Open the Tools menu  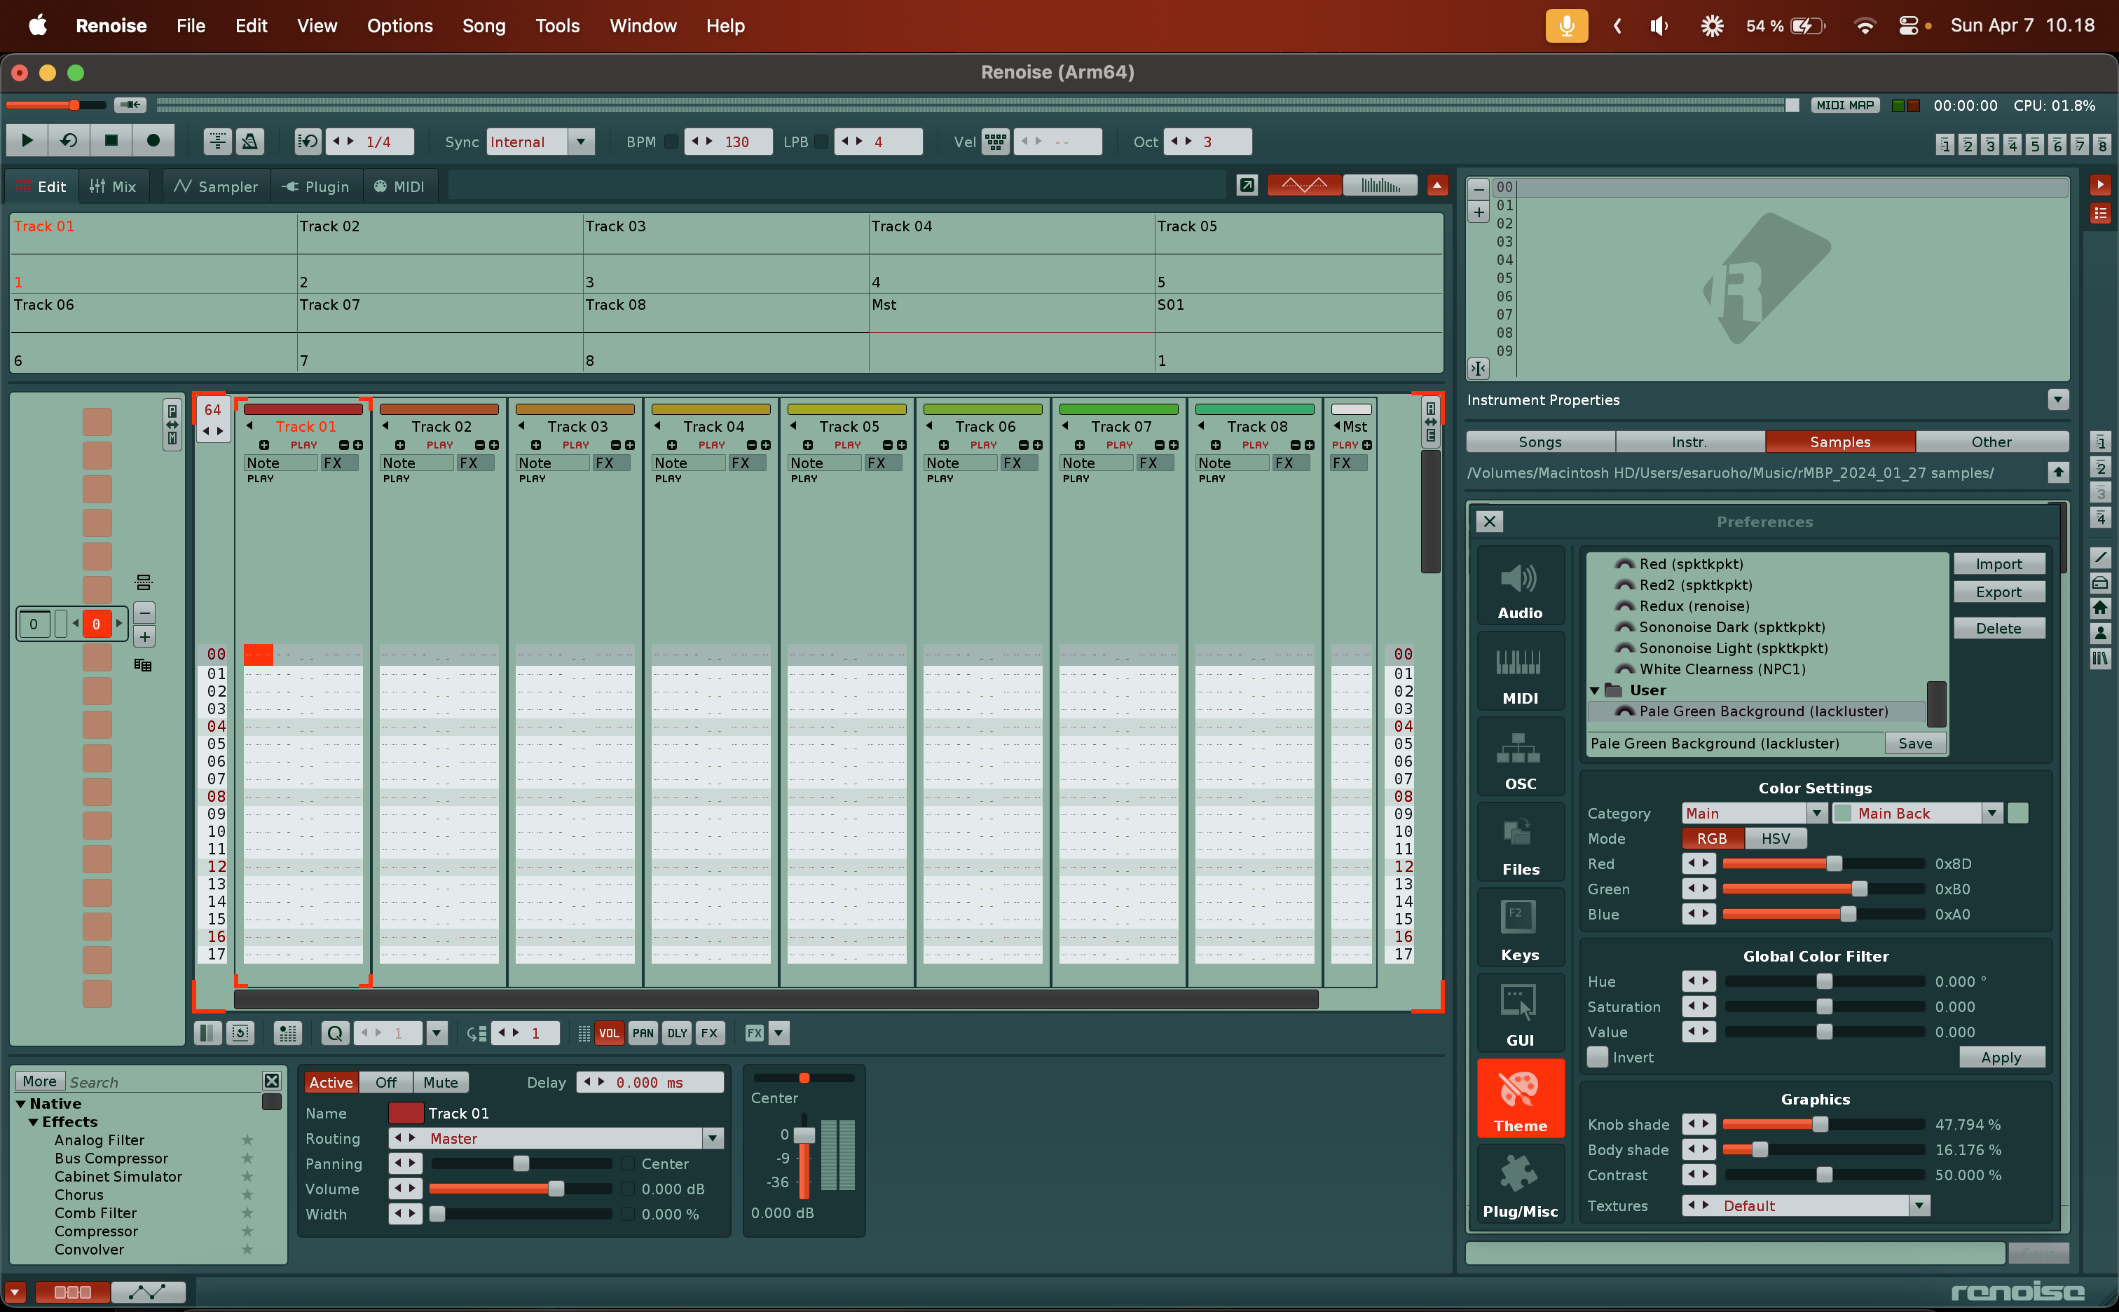[557, 26]
